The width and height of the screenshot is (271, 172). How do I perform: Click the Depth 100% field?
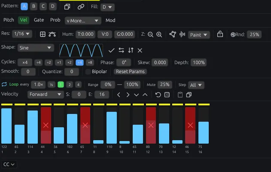click(x=198, y=62)
